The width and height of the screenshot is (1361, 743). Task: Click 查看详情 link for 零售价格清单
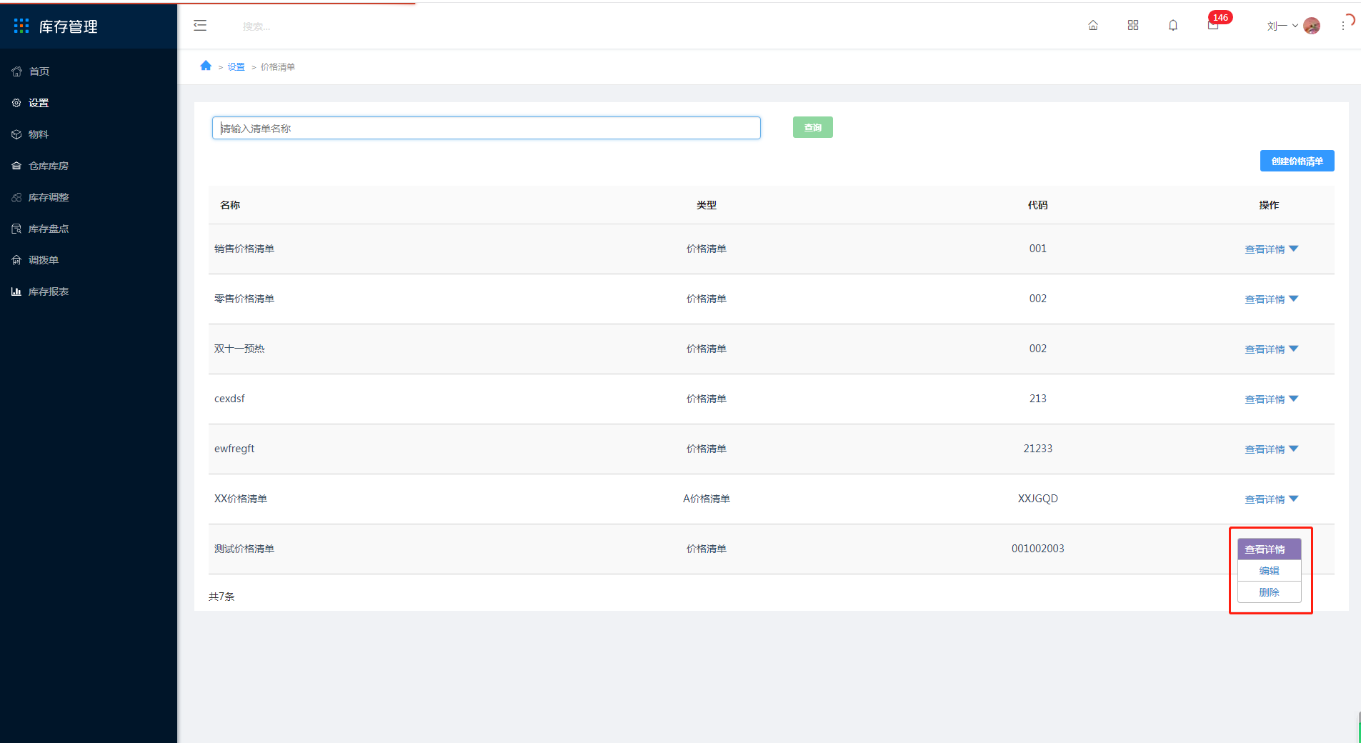pyautogui.click(x=1265, y=299)
